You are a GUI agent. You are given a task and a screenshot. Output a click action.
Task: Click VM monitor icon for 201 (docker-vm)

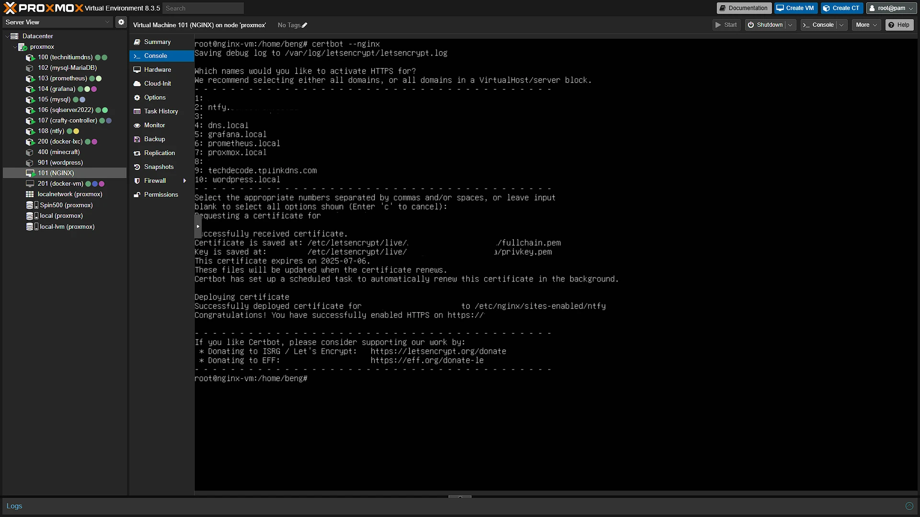30,184
